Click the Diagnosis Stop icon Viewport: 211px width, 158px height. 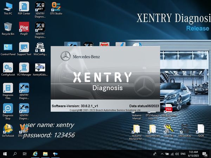(8, 112)
